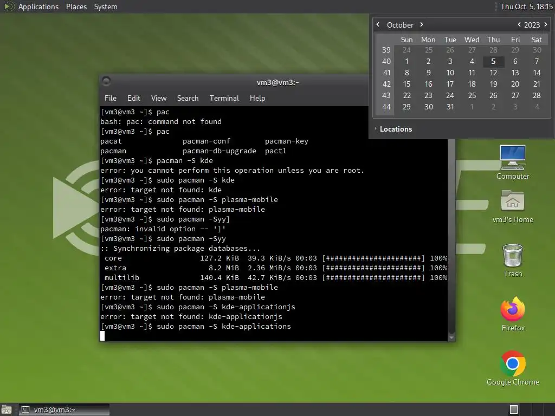Click 'error: target not found: kde-applicationjs' line

coord(191,316)
